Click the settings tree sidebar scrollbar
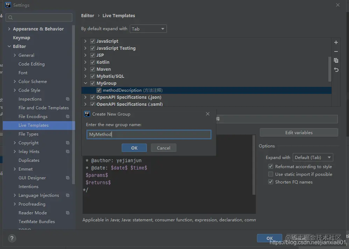This screenshot has width=349, height=249. pyautogui.click(x=73, y=105)
